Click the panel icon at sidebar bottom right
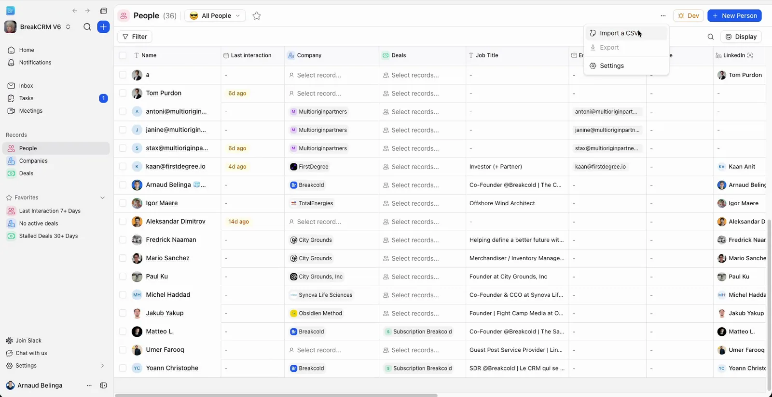The image size is (772, 397). (103, 385)
